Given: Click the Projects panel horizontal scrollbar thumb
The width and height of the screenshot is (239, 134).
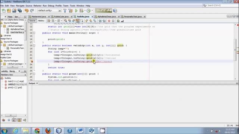Looking at the screenshot, I should tap(12, 67).
